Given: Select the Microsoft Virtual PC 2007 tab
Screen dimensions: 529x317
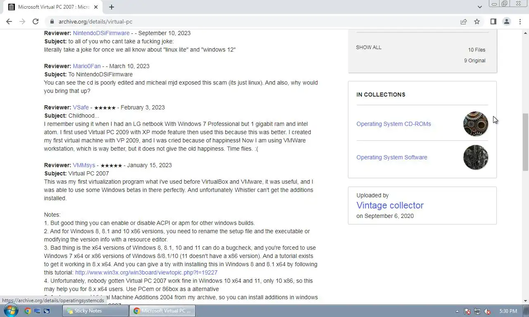Looking at the screenshot, I should [x=53, y=7].
